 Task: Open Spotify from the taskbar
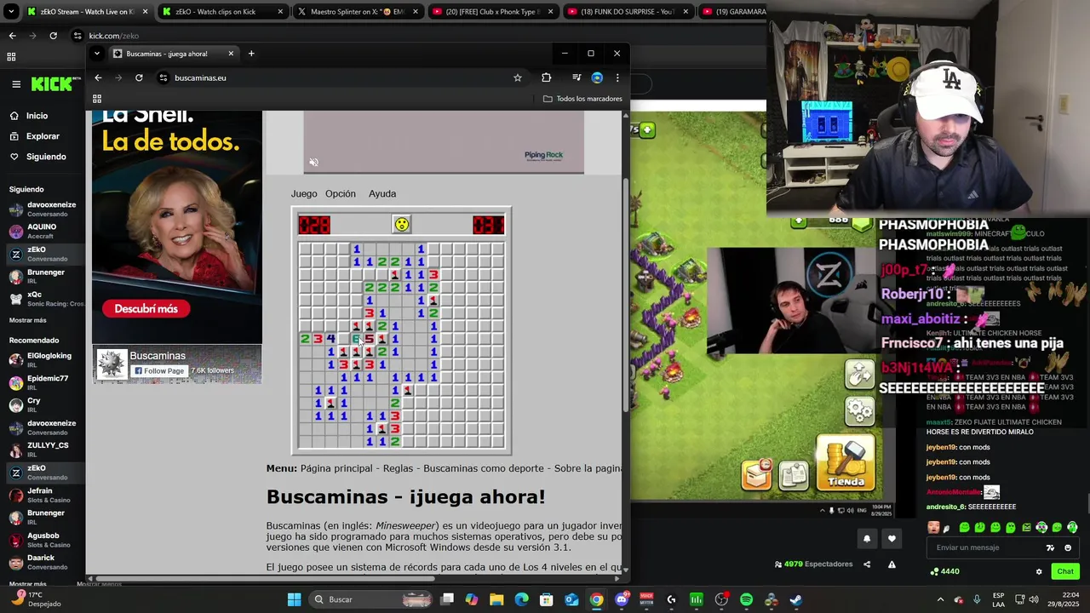[x=746, y=599]
